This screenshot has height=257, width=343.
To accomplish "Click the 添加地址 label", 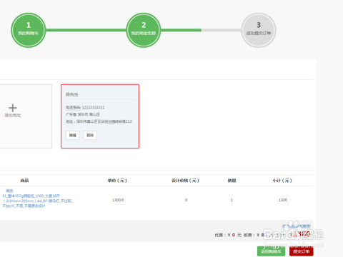I will (13, 116).
